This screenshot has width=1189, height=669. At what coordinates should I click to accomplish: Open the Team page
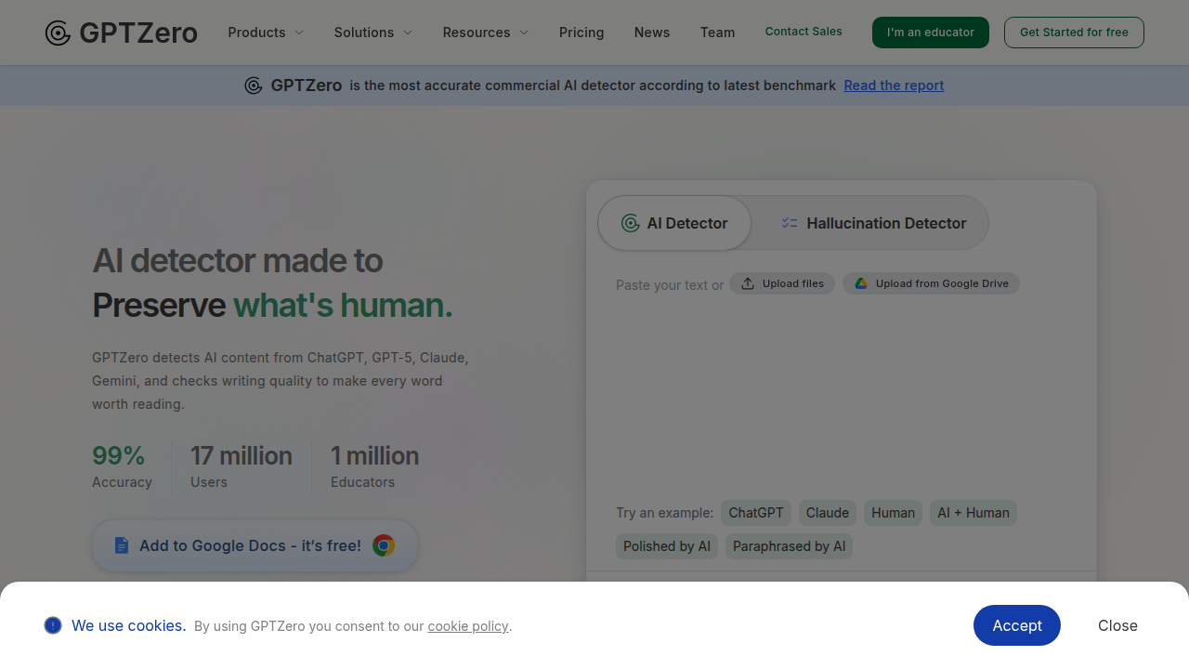(x=718, y=33)
